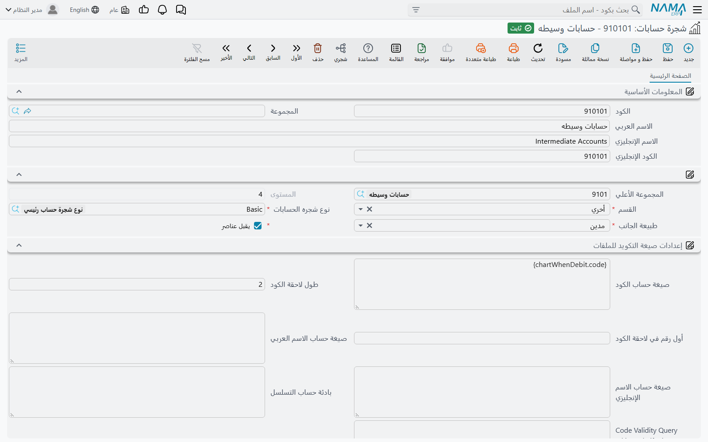The height and width of the screenshot is (442, 708).
Task: Collapse المعلومات الأساسية section
Action: (x=19, y=91)
